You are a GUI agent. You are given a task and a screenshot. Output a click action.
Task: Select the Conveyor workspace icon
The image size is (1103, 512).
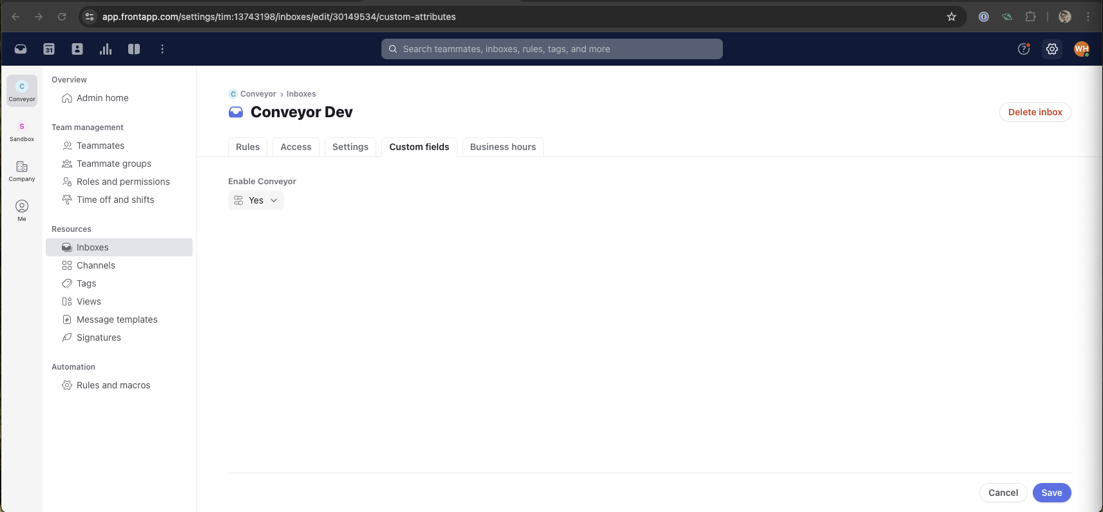[x=22, y=91]
